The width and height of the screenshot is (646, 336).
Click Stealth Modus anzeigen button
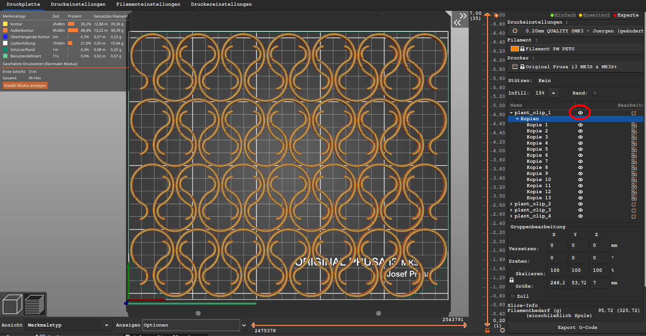coord(25,85)
